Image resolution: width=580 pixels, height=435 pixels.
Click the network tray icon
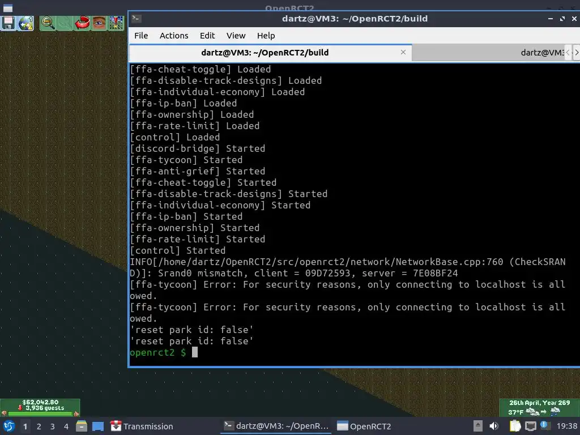[530, 426]
